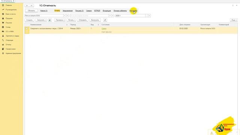Click the paperclip attachments icon
Screen dimensions: 240x135
(105, 20)
